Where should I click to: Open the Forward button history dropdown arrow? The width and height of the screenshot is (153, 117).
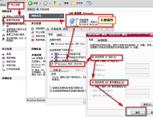(50, 3)
